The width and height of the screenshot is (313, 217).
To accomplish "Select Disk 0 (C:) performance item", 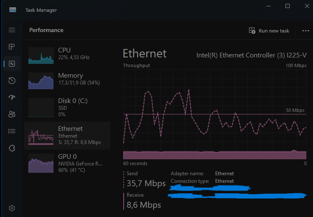I will tap(67, 107).
